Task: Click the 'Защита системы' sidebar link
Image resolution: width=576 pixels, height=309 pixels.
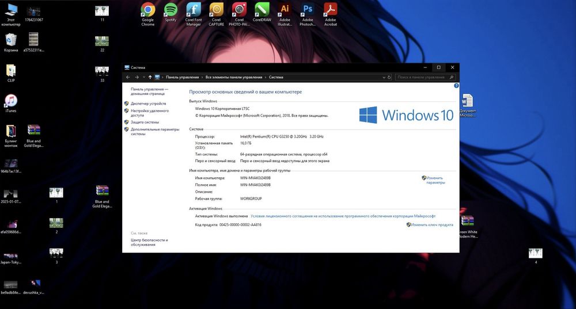Action: (x=145, y=122)
